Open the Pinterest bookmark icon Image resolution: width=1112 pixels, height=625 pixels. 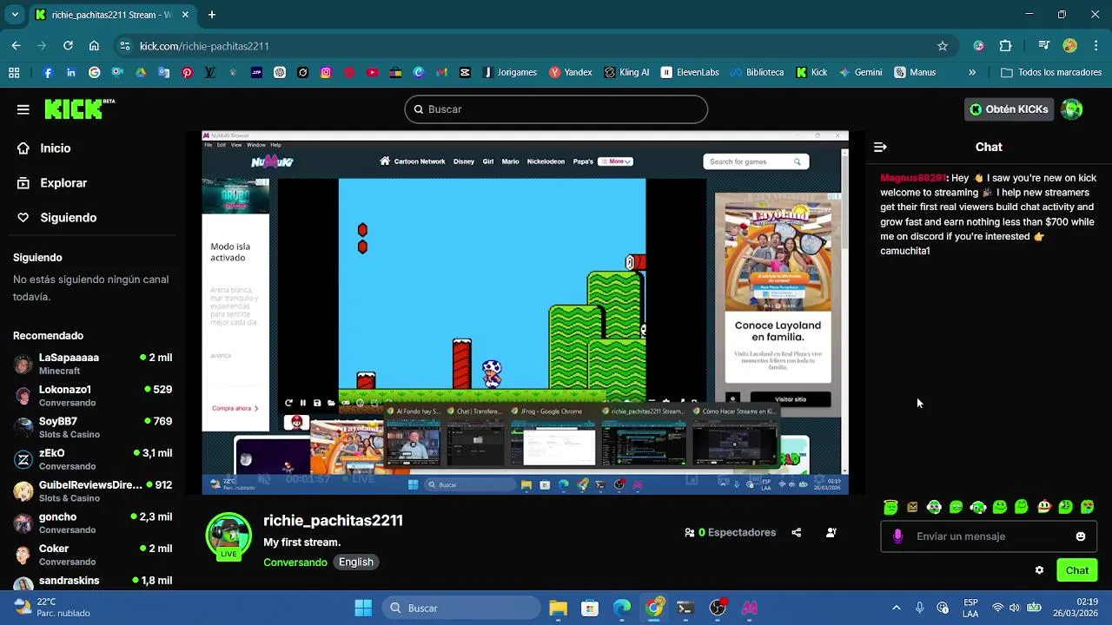(187, 73)
